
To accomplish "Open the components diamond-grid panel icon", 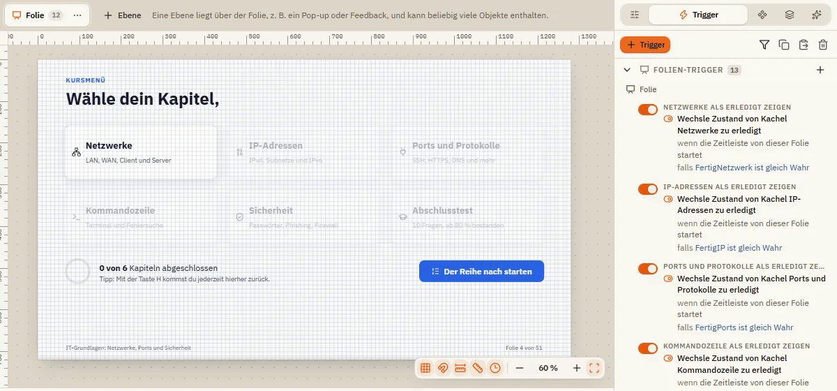I will coord(762,15).
